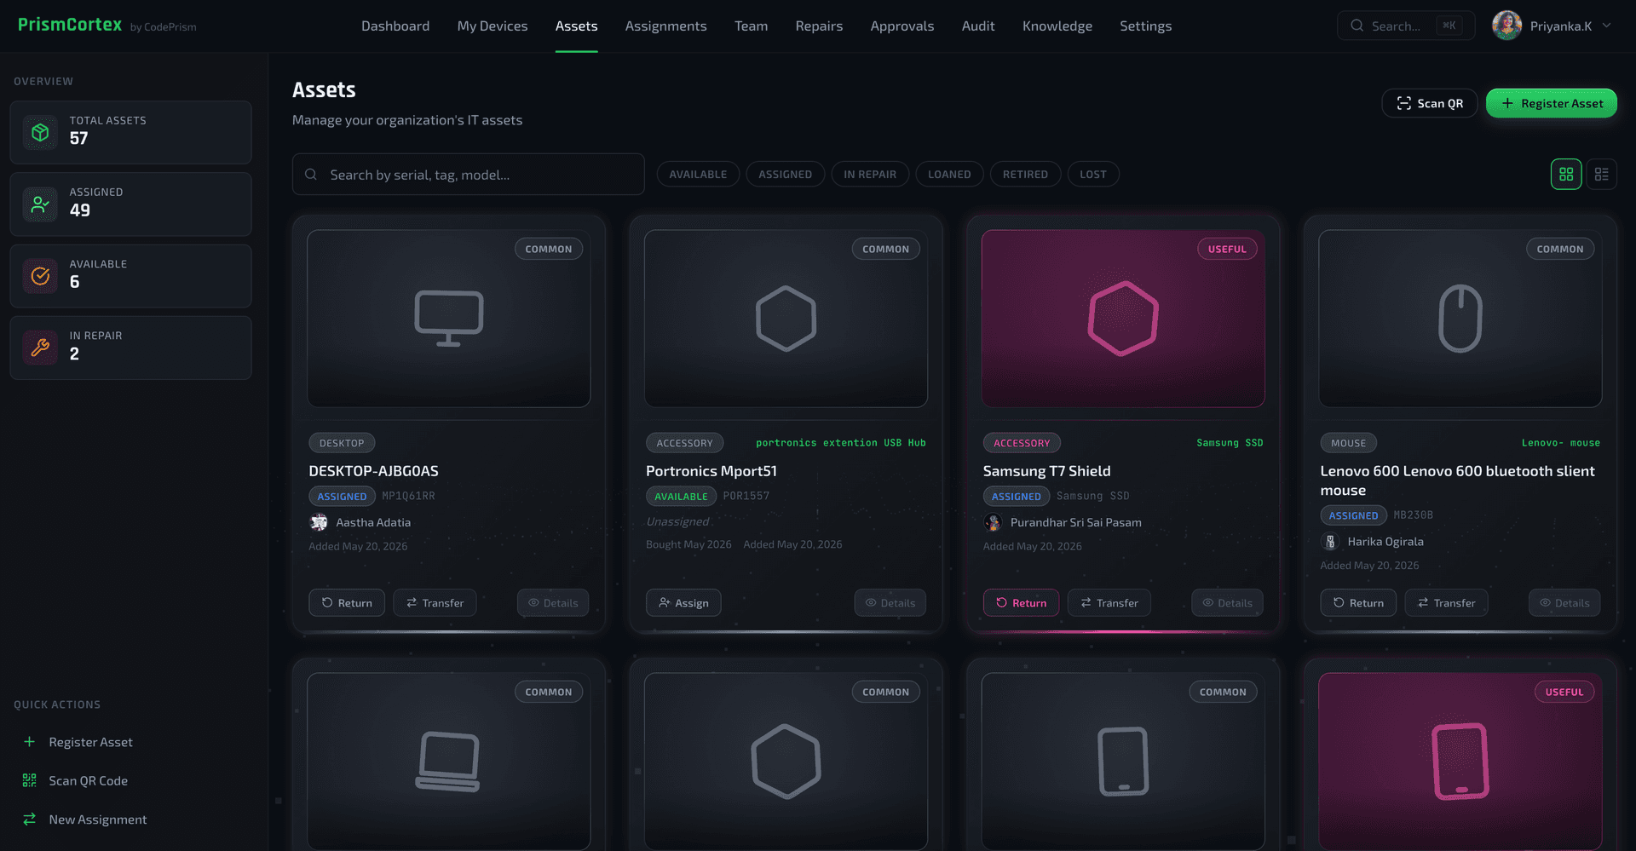
Task: Switch to list view layout icon
Action: coord(1601,175)
